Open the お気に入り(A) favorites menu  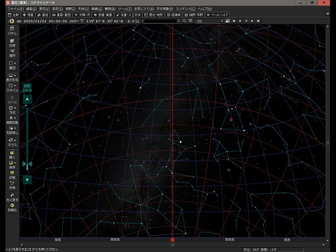pos(144,9)
